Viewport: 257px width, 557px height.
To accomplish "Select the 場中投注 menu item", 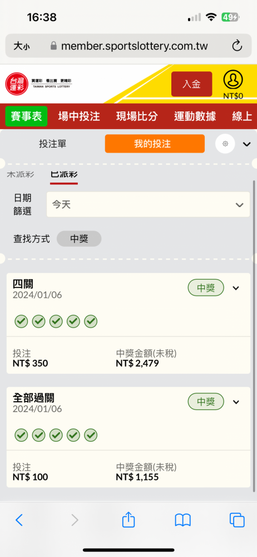I will pos(79,116).
